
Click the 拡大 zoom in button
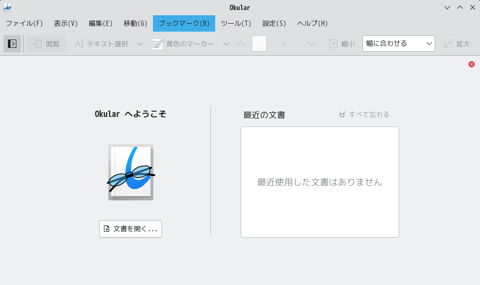click(457, 44)
